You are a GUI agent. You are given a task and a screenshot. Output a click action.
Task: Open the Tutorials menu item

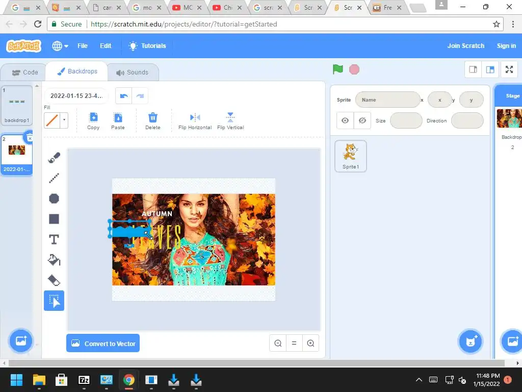(x=147, y=46)
